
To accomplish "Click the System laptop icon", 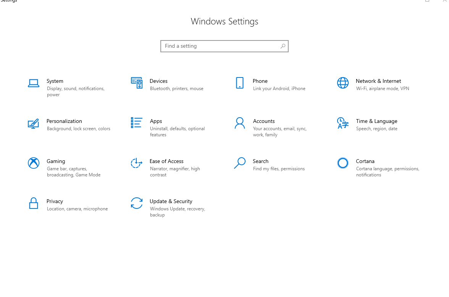I will [34, 83].
